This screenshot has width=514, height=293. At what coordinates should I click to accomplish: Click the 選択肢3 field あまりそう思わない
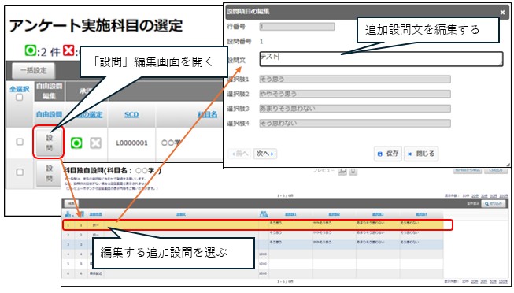355,108
